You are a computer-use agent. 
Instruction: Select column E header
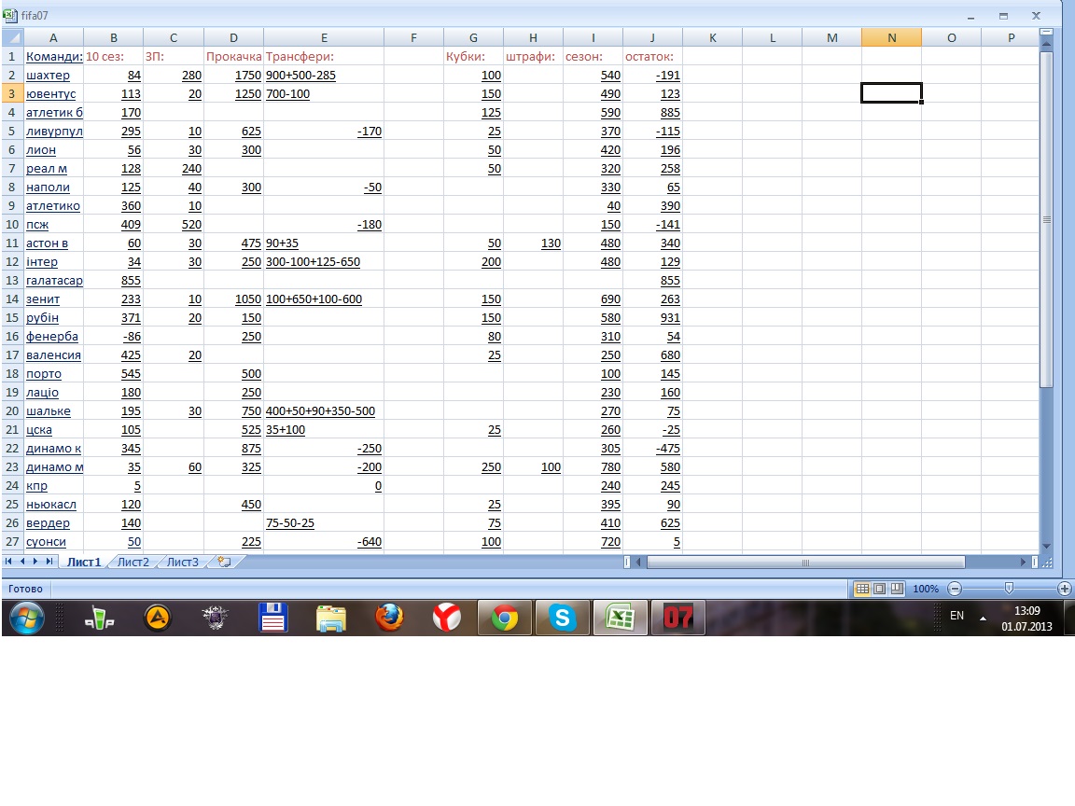click(324, 37)
